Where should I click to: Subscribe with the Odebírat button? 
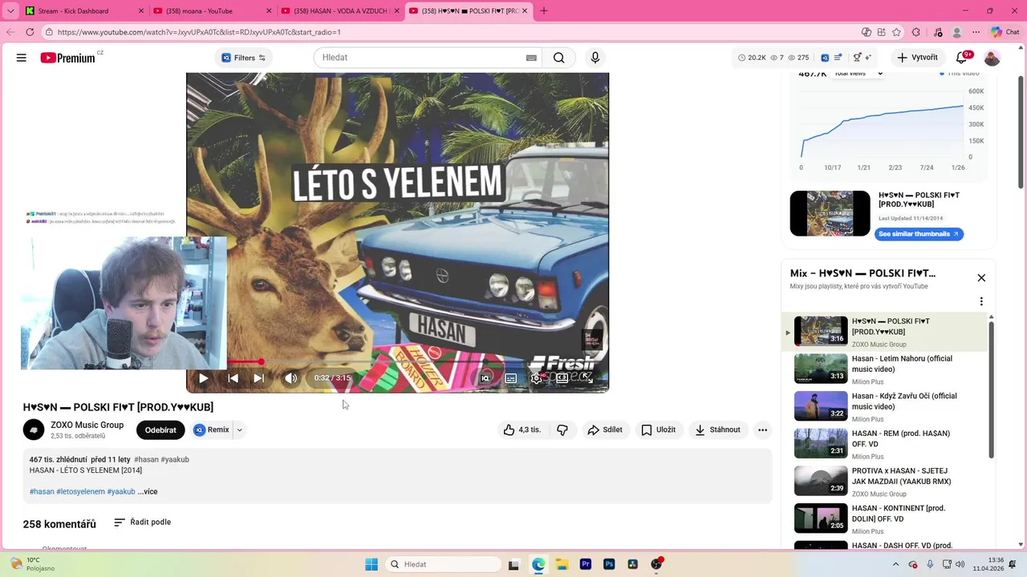(x=160, y=430)
